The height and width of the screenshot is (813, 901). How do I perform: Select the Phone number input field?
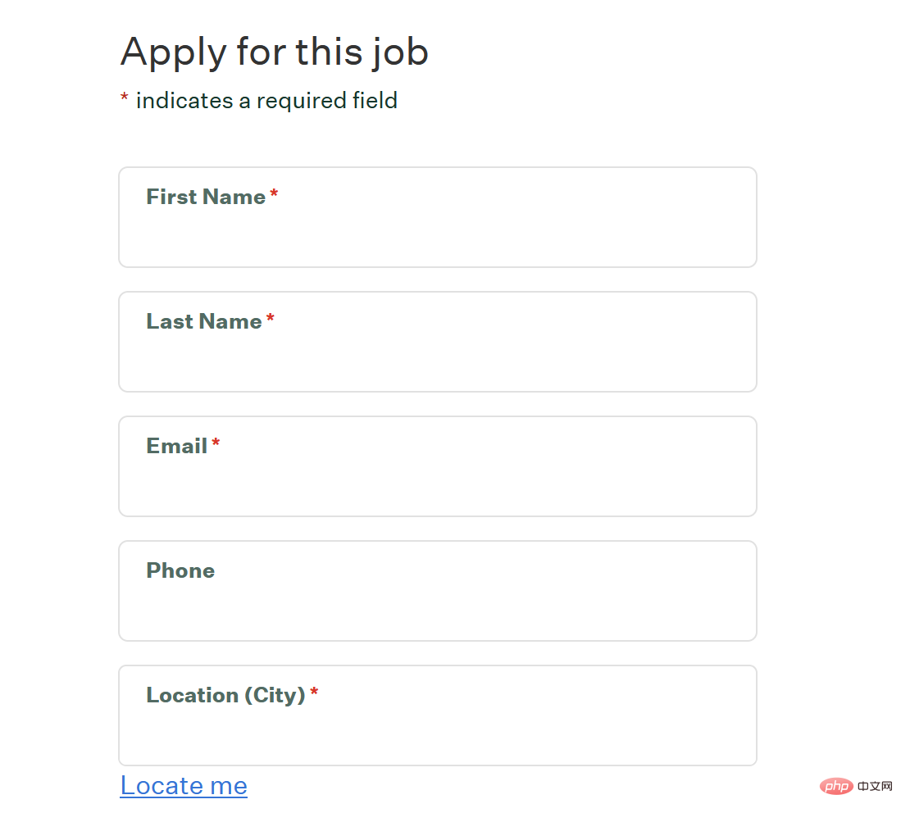(437, 609)
